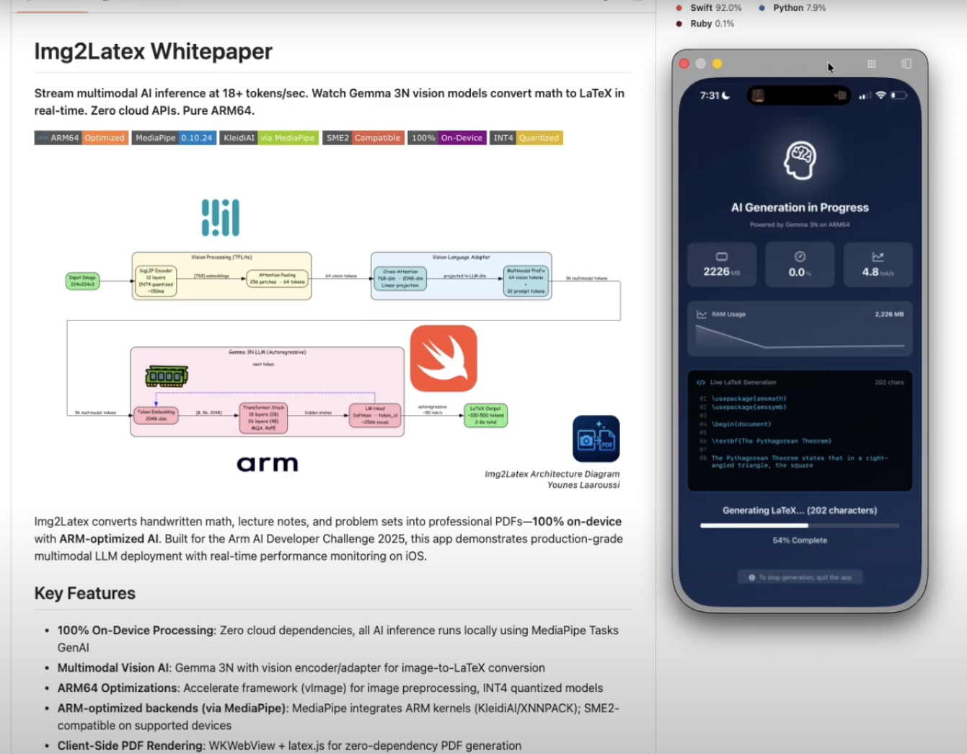Click the Key Features heading
Screen dimensions: 967x754
click(x=85, y=593)
